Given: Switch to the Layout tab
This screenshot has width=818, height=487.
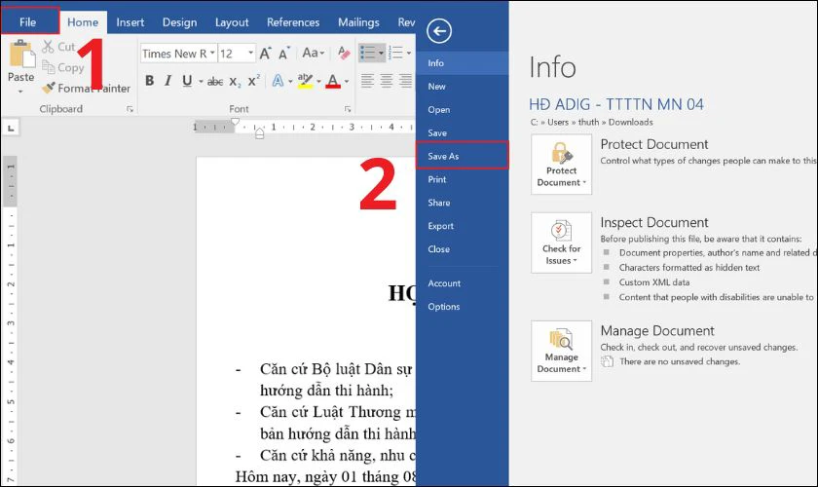Looking at the screenshot, I should tap(232, 22).
